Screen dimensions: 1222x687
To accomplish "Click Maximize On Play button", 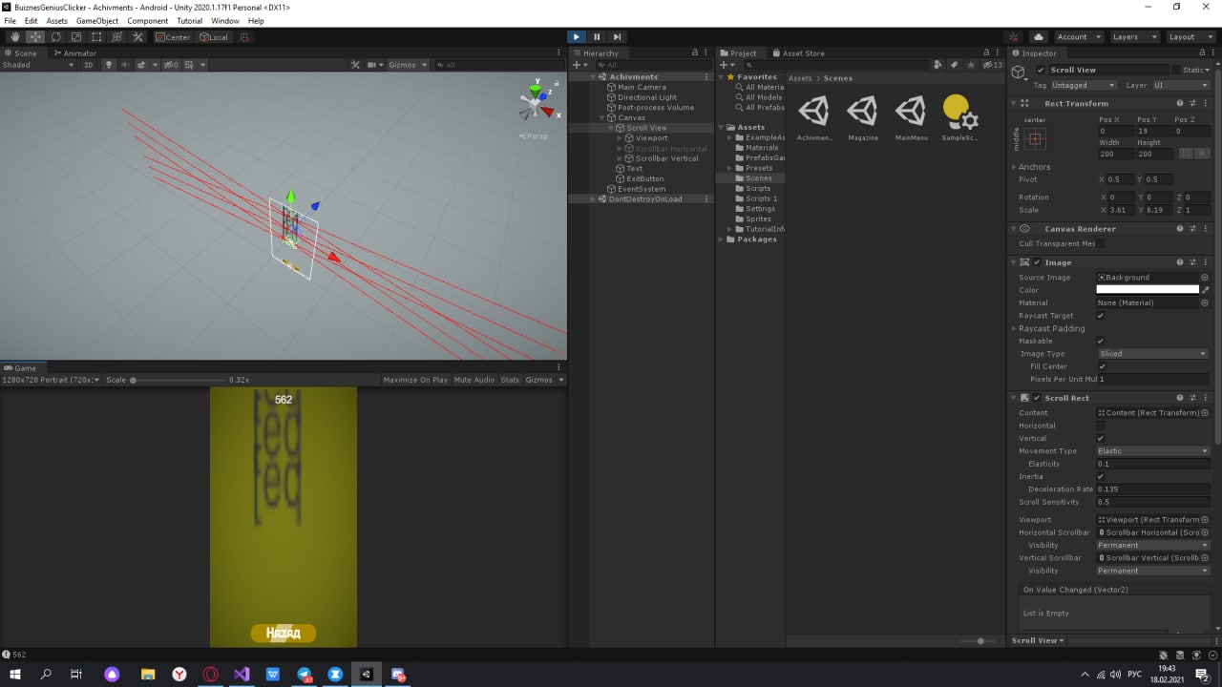I will 415,380.
